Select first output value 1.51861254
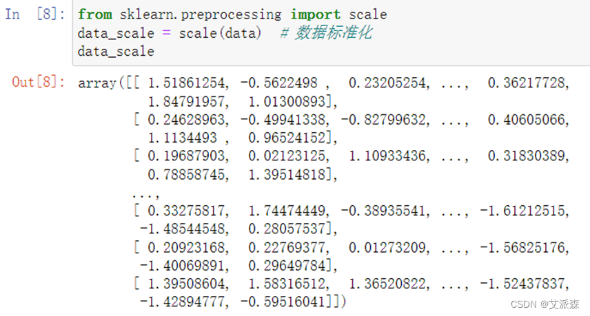Screen dimensions: 590x316 (x=186, y=83)
